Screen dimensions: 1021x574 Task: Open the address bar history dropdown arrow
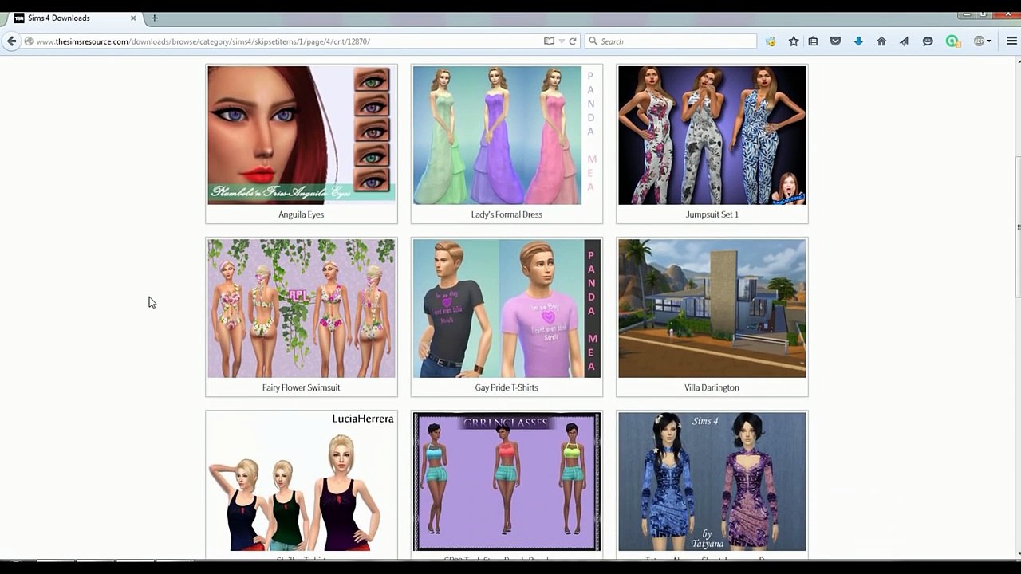pyautogui.click(x=562, y=41)
